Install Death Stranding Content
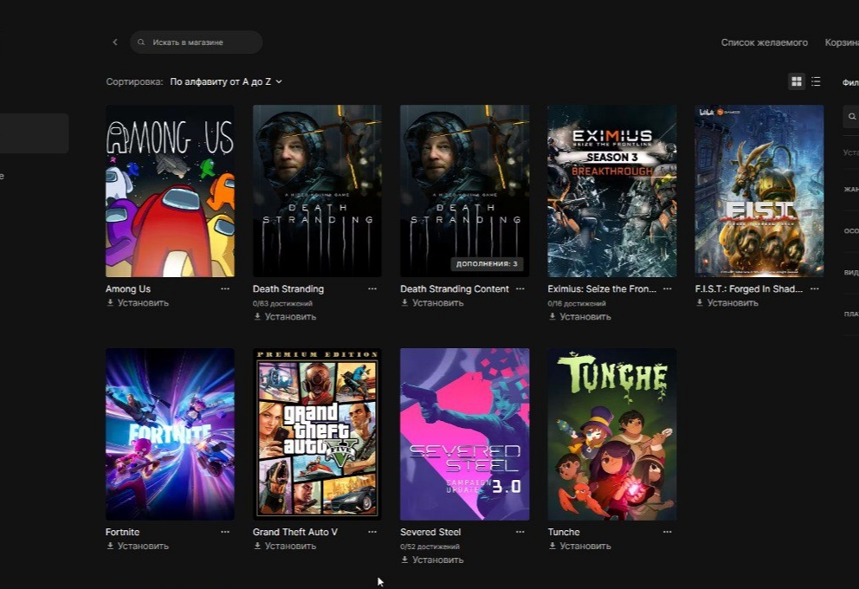The width and height of the screenshot is (859, 589). tap(432, 303)
